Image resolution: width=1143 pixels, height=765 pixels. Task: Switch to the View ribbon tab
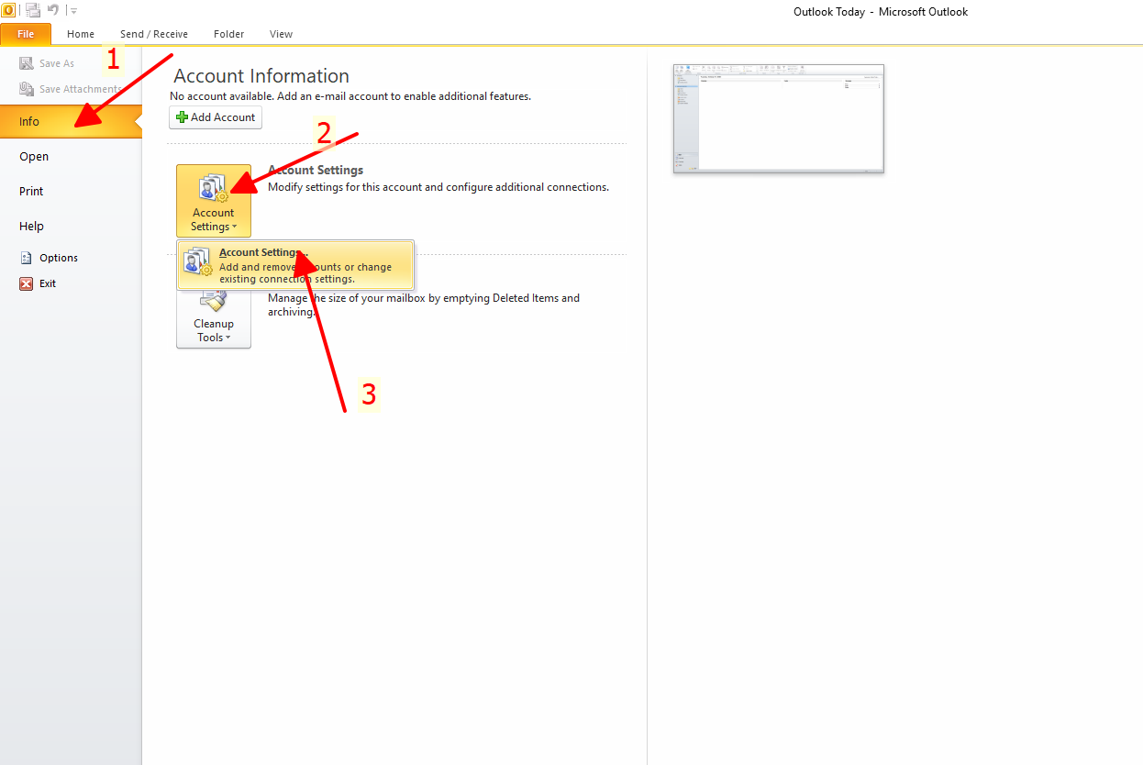[282, 34]
